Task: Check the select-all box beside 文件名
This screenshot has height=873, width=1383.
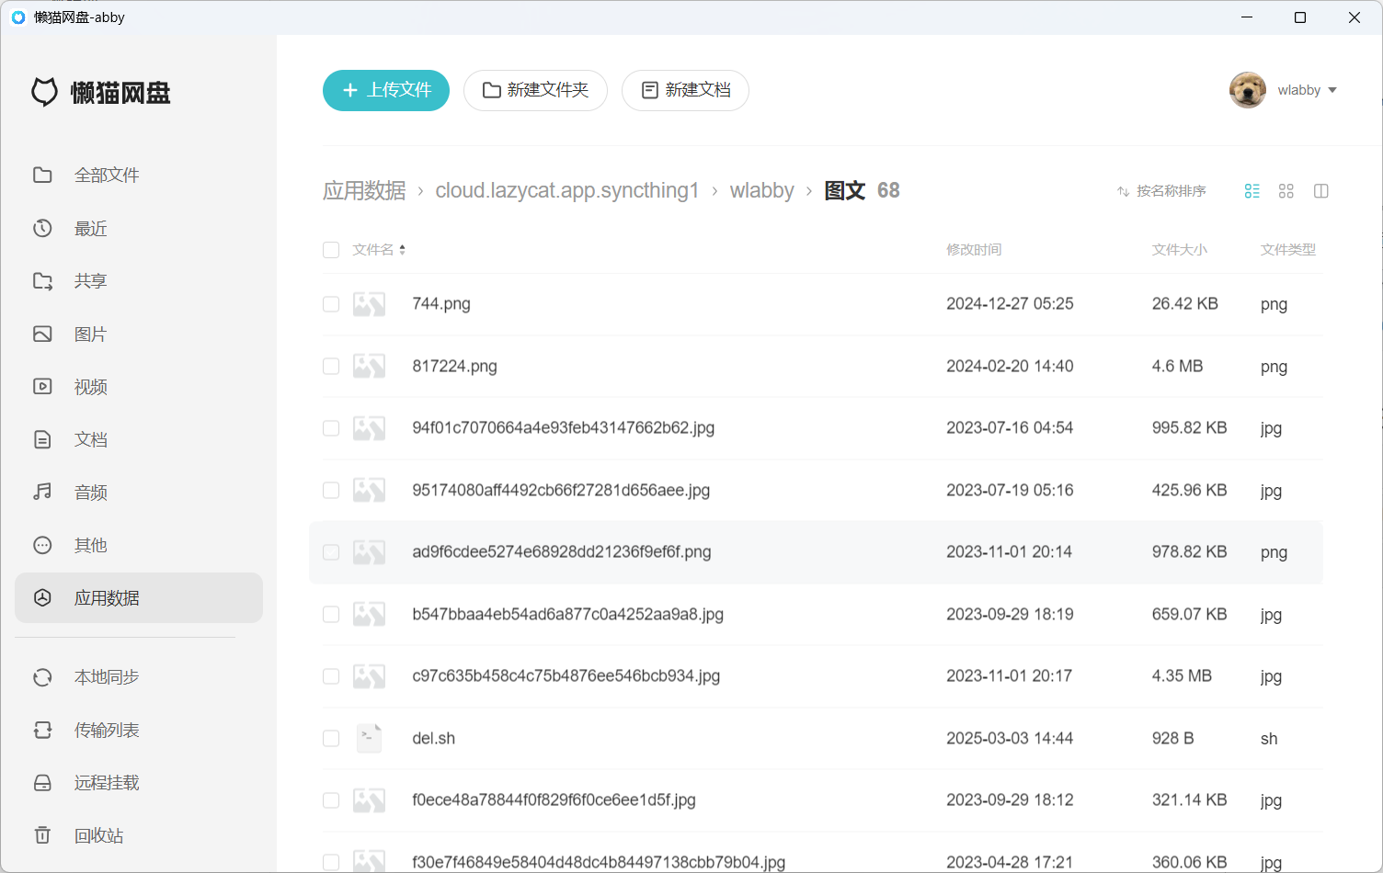Action: [x=331, y=250]
